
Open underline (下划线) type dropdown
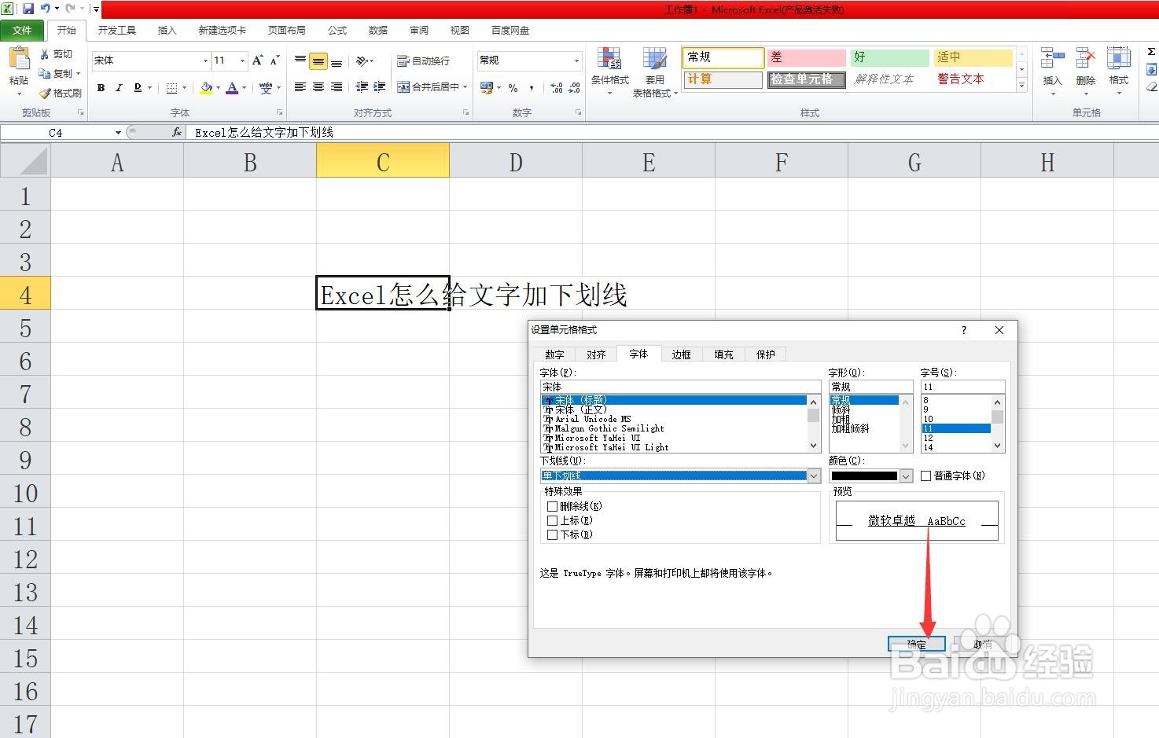click(x=814, y=475)
